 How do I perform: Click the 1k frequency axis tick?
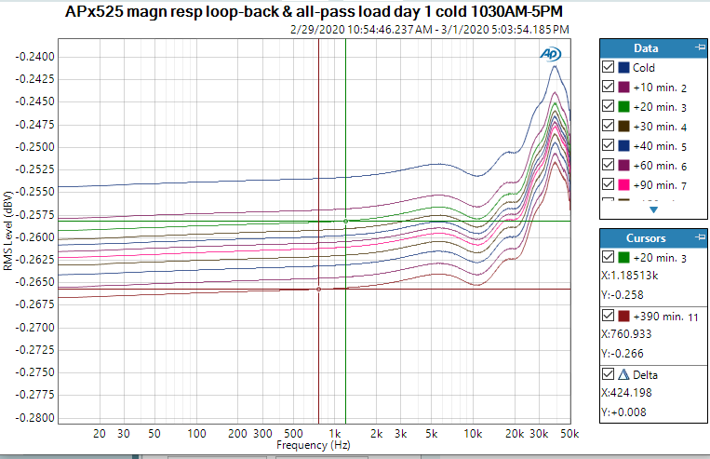coord(335,434)
